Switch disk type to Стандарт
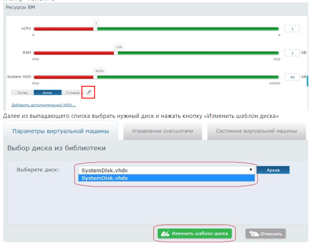 [x=73, y=92]
